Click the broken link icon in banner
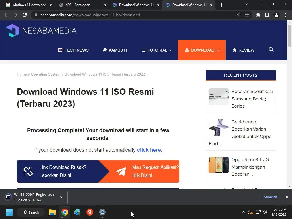The height and width of the screenshot is (219, 292). pyautogui.click(x=28, y=171)
